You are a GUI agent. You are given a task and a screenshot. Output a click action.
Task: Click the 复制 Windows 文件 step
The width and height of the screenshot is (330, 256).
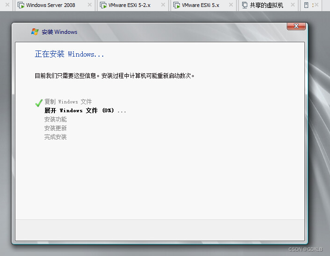pyautogui.click(x=68, y=102)
